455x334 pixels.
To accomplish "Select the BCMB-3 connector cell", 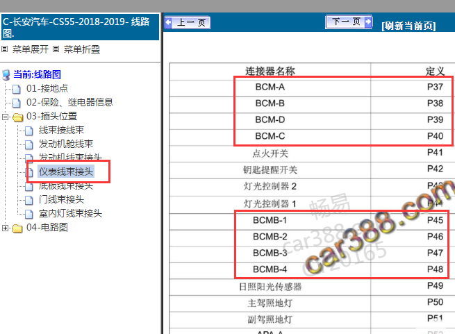I will pyautogui.click(x=270, y=253).
